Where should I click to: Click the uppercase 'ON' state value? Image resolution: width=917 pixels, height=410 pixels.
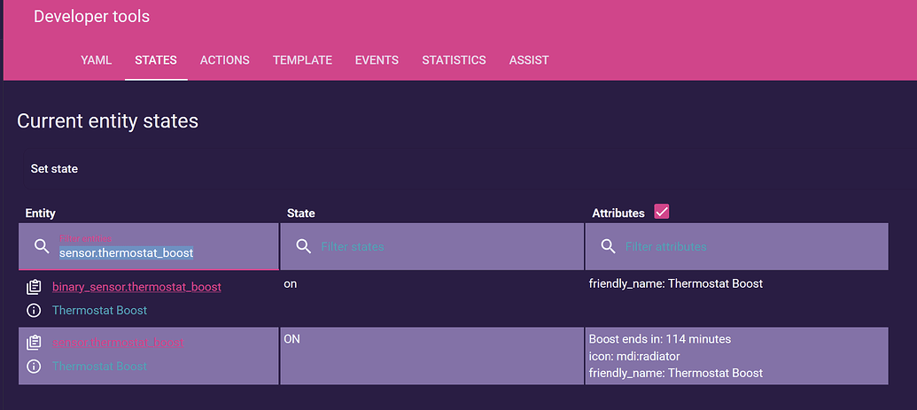pos(291,339)
